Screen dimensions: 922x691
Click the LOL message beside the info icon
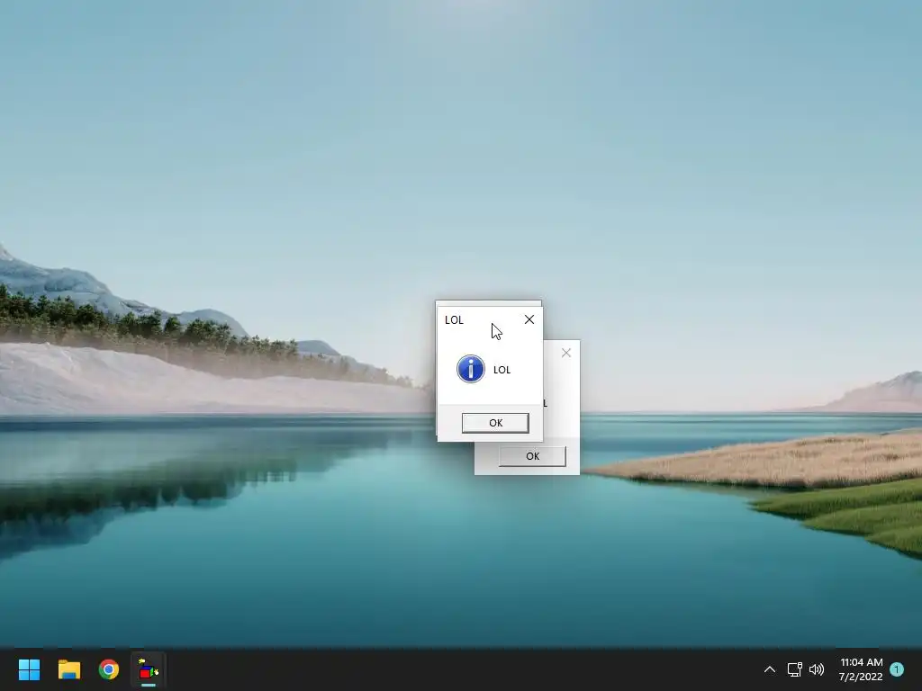tap(502, 370)
